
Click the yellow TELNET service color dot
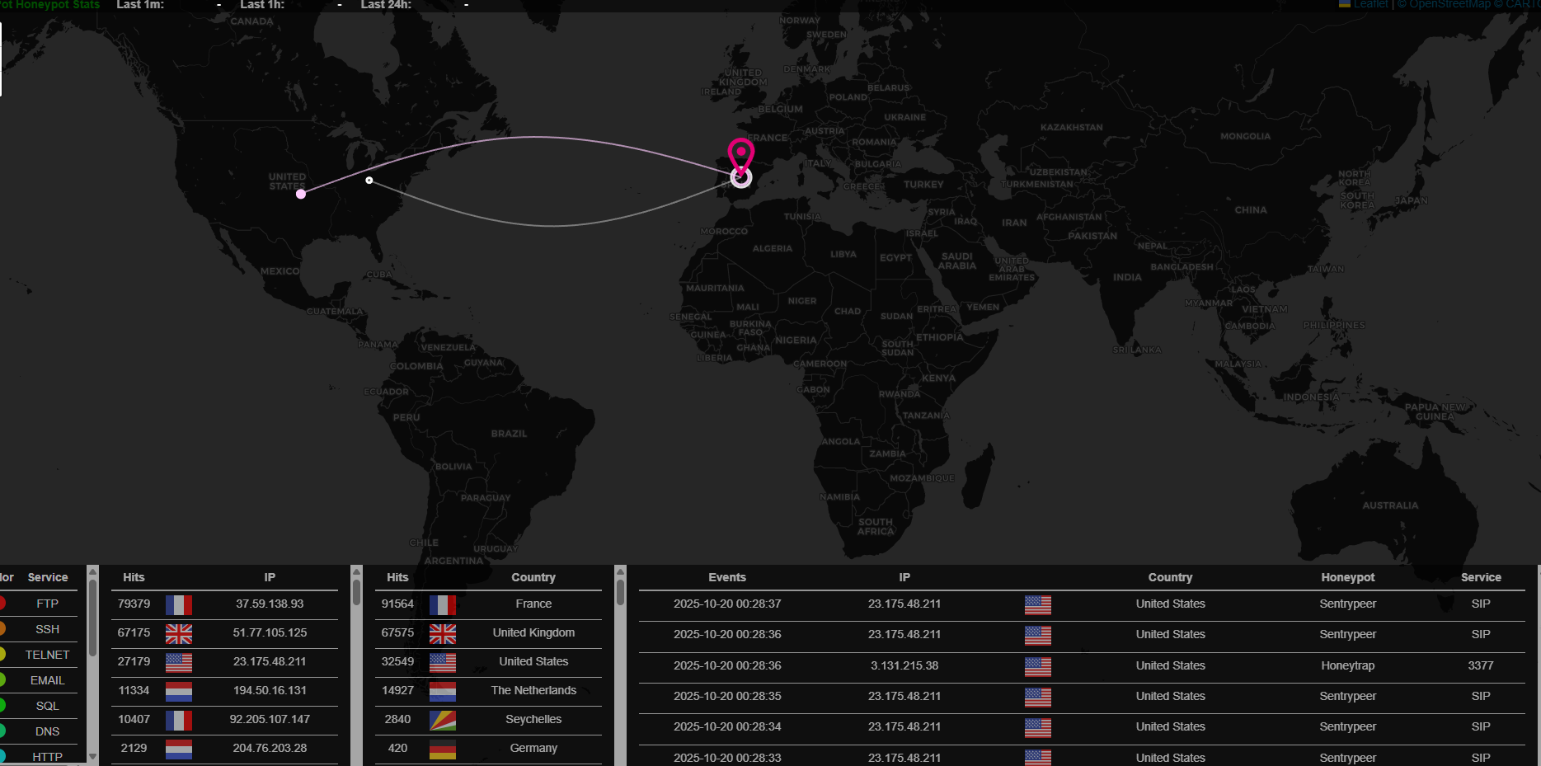[2, 655]
